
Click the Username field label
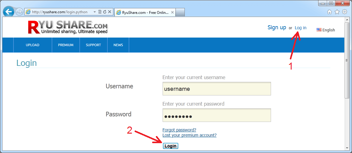click(x=119, y=86)
